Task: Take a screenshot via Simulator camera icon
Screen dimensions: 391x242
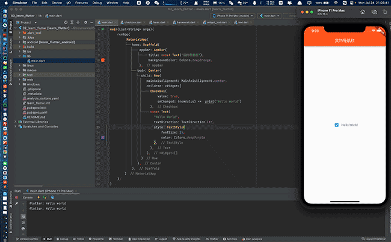Action: [x=374, y=12]
